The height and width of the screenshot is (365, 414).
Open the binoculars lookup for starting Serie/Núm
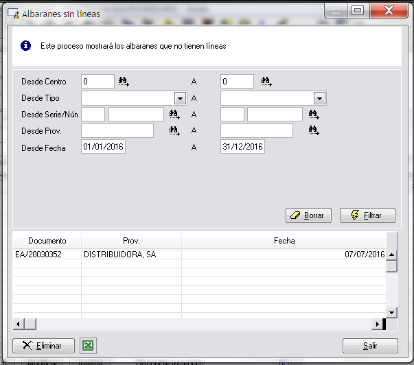(174, 115)
